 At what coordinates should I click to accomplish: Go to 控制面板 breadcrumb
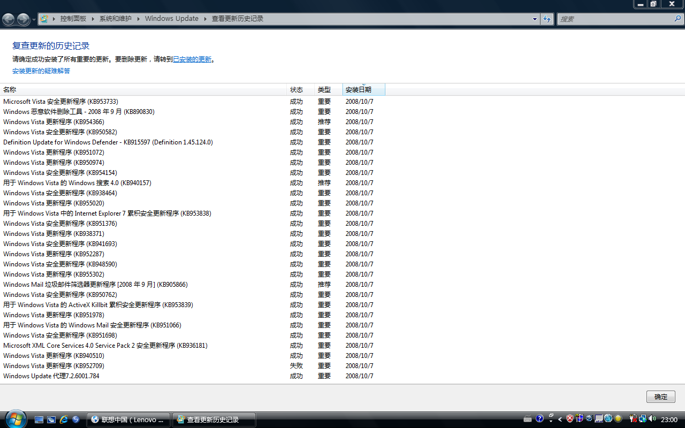pos(73,19)
